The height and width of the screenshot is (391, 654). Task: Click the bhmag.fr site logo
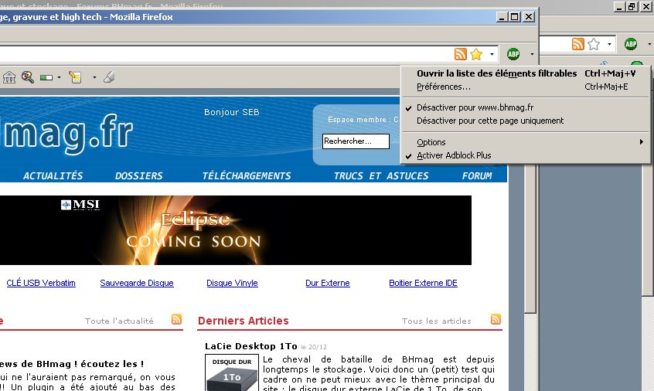(x=66, y=134)
